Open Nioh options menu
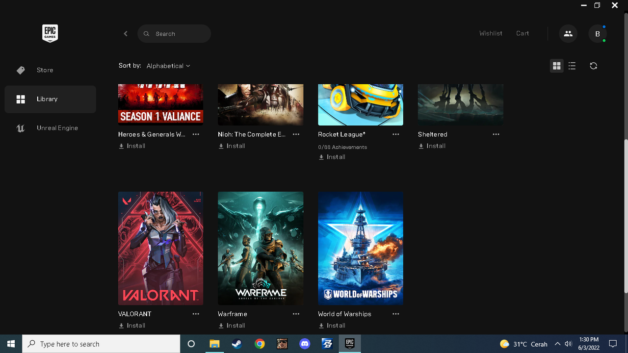Screen dimensions: 628x353 (296, 134)
